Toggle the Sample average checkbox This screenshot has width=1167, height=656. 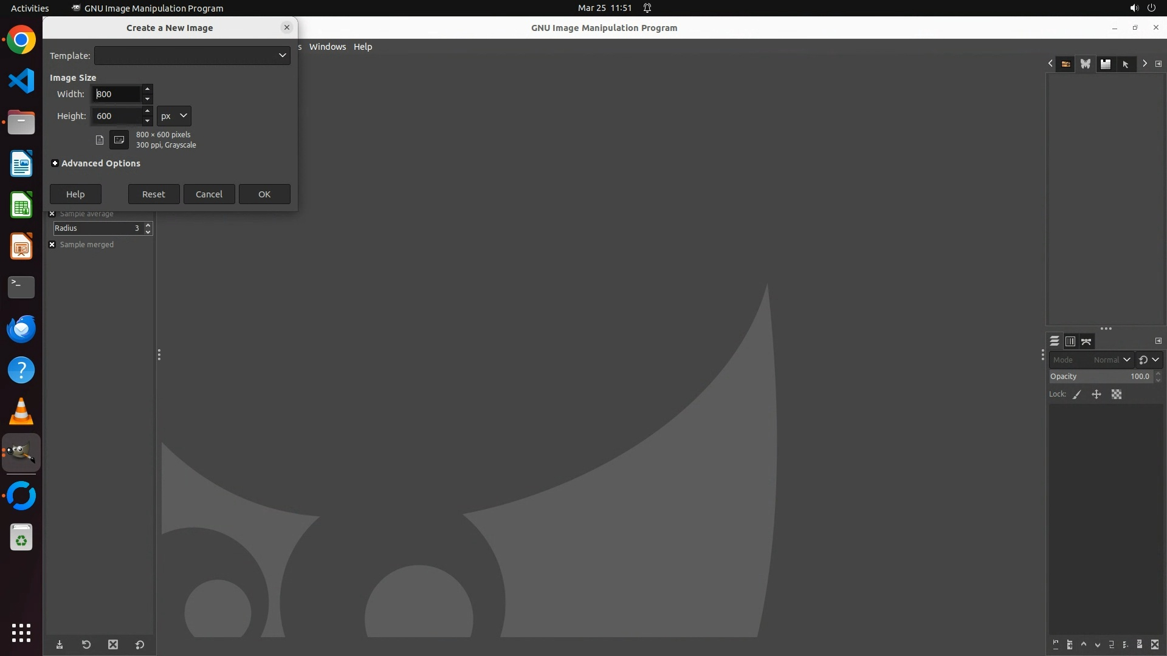click(52, 214)
